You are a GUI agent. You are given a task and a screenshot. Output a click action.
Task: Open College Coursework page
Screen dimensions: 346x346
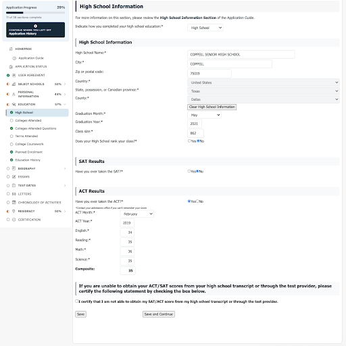tap(29, 144)
